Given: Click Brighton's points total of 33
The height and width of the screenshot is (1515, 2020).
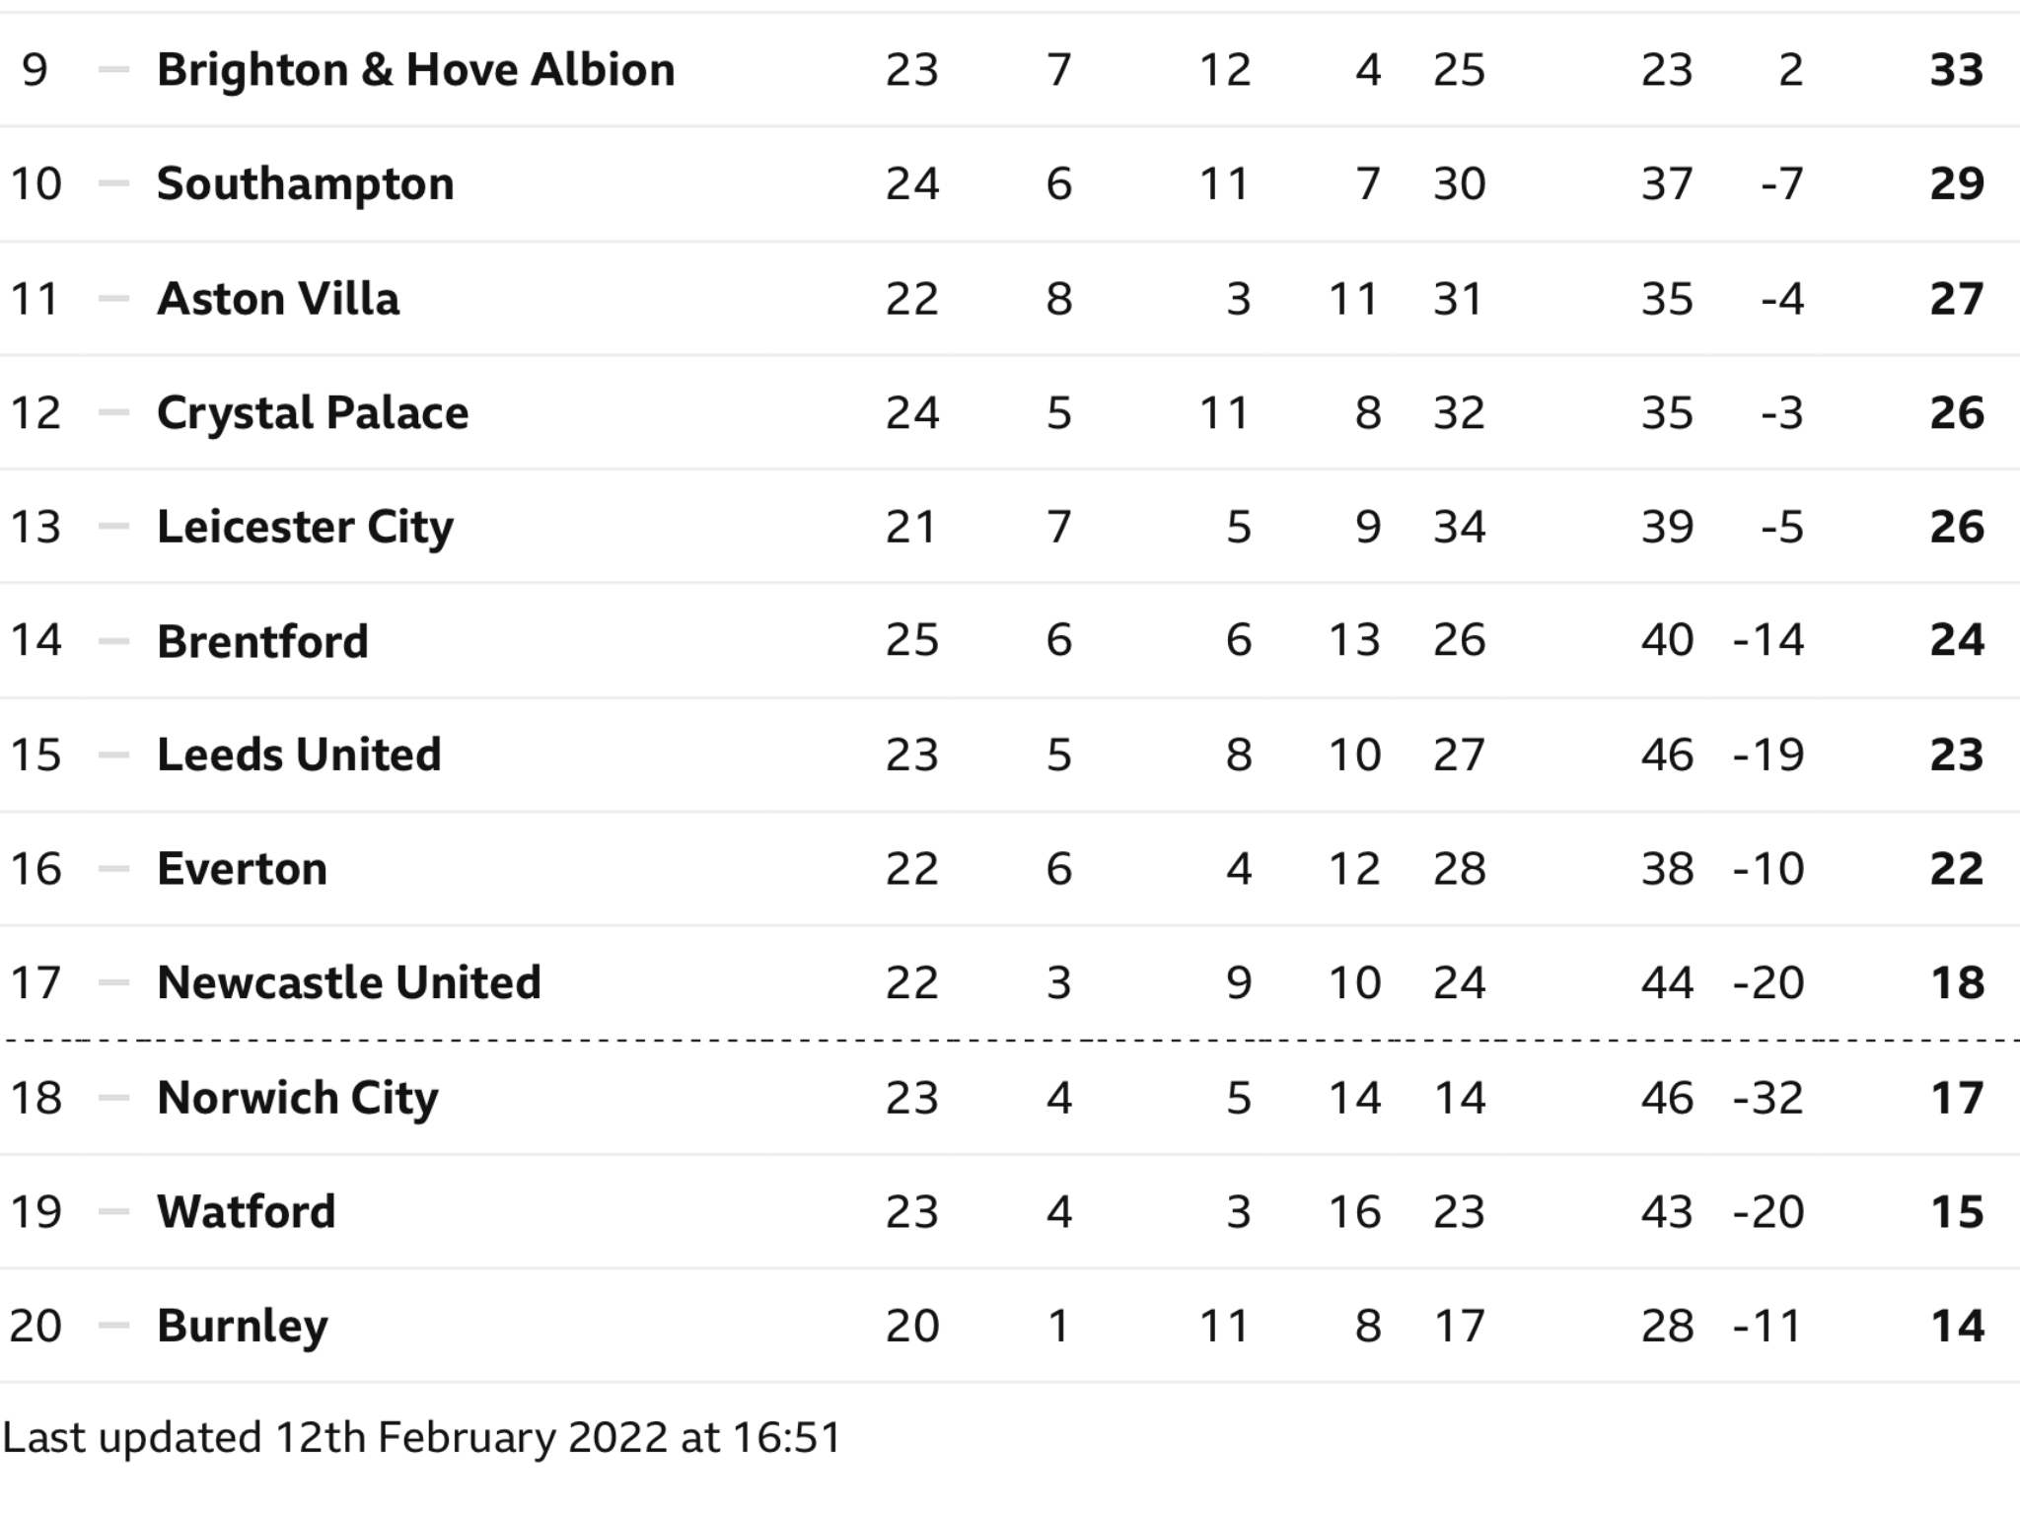Looking at the screenshot, I should (x=1956, y=70).
